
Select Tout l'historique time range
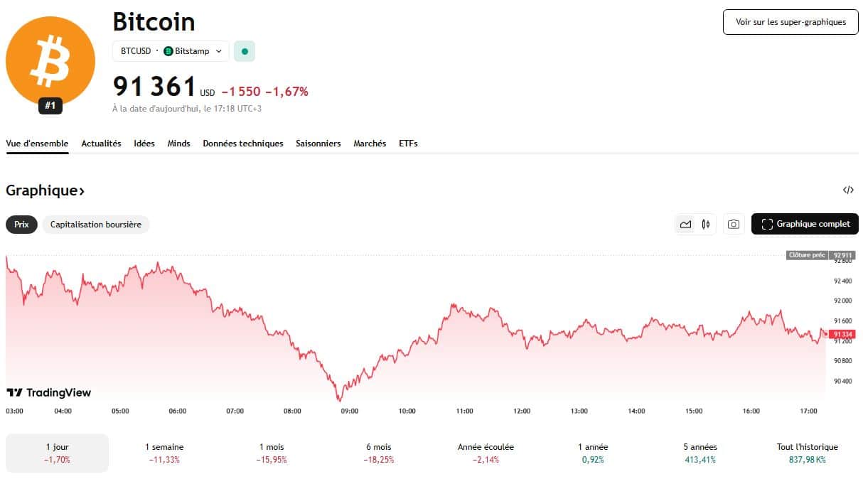[x=807, y=453]
